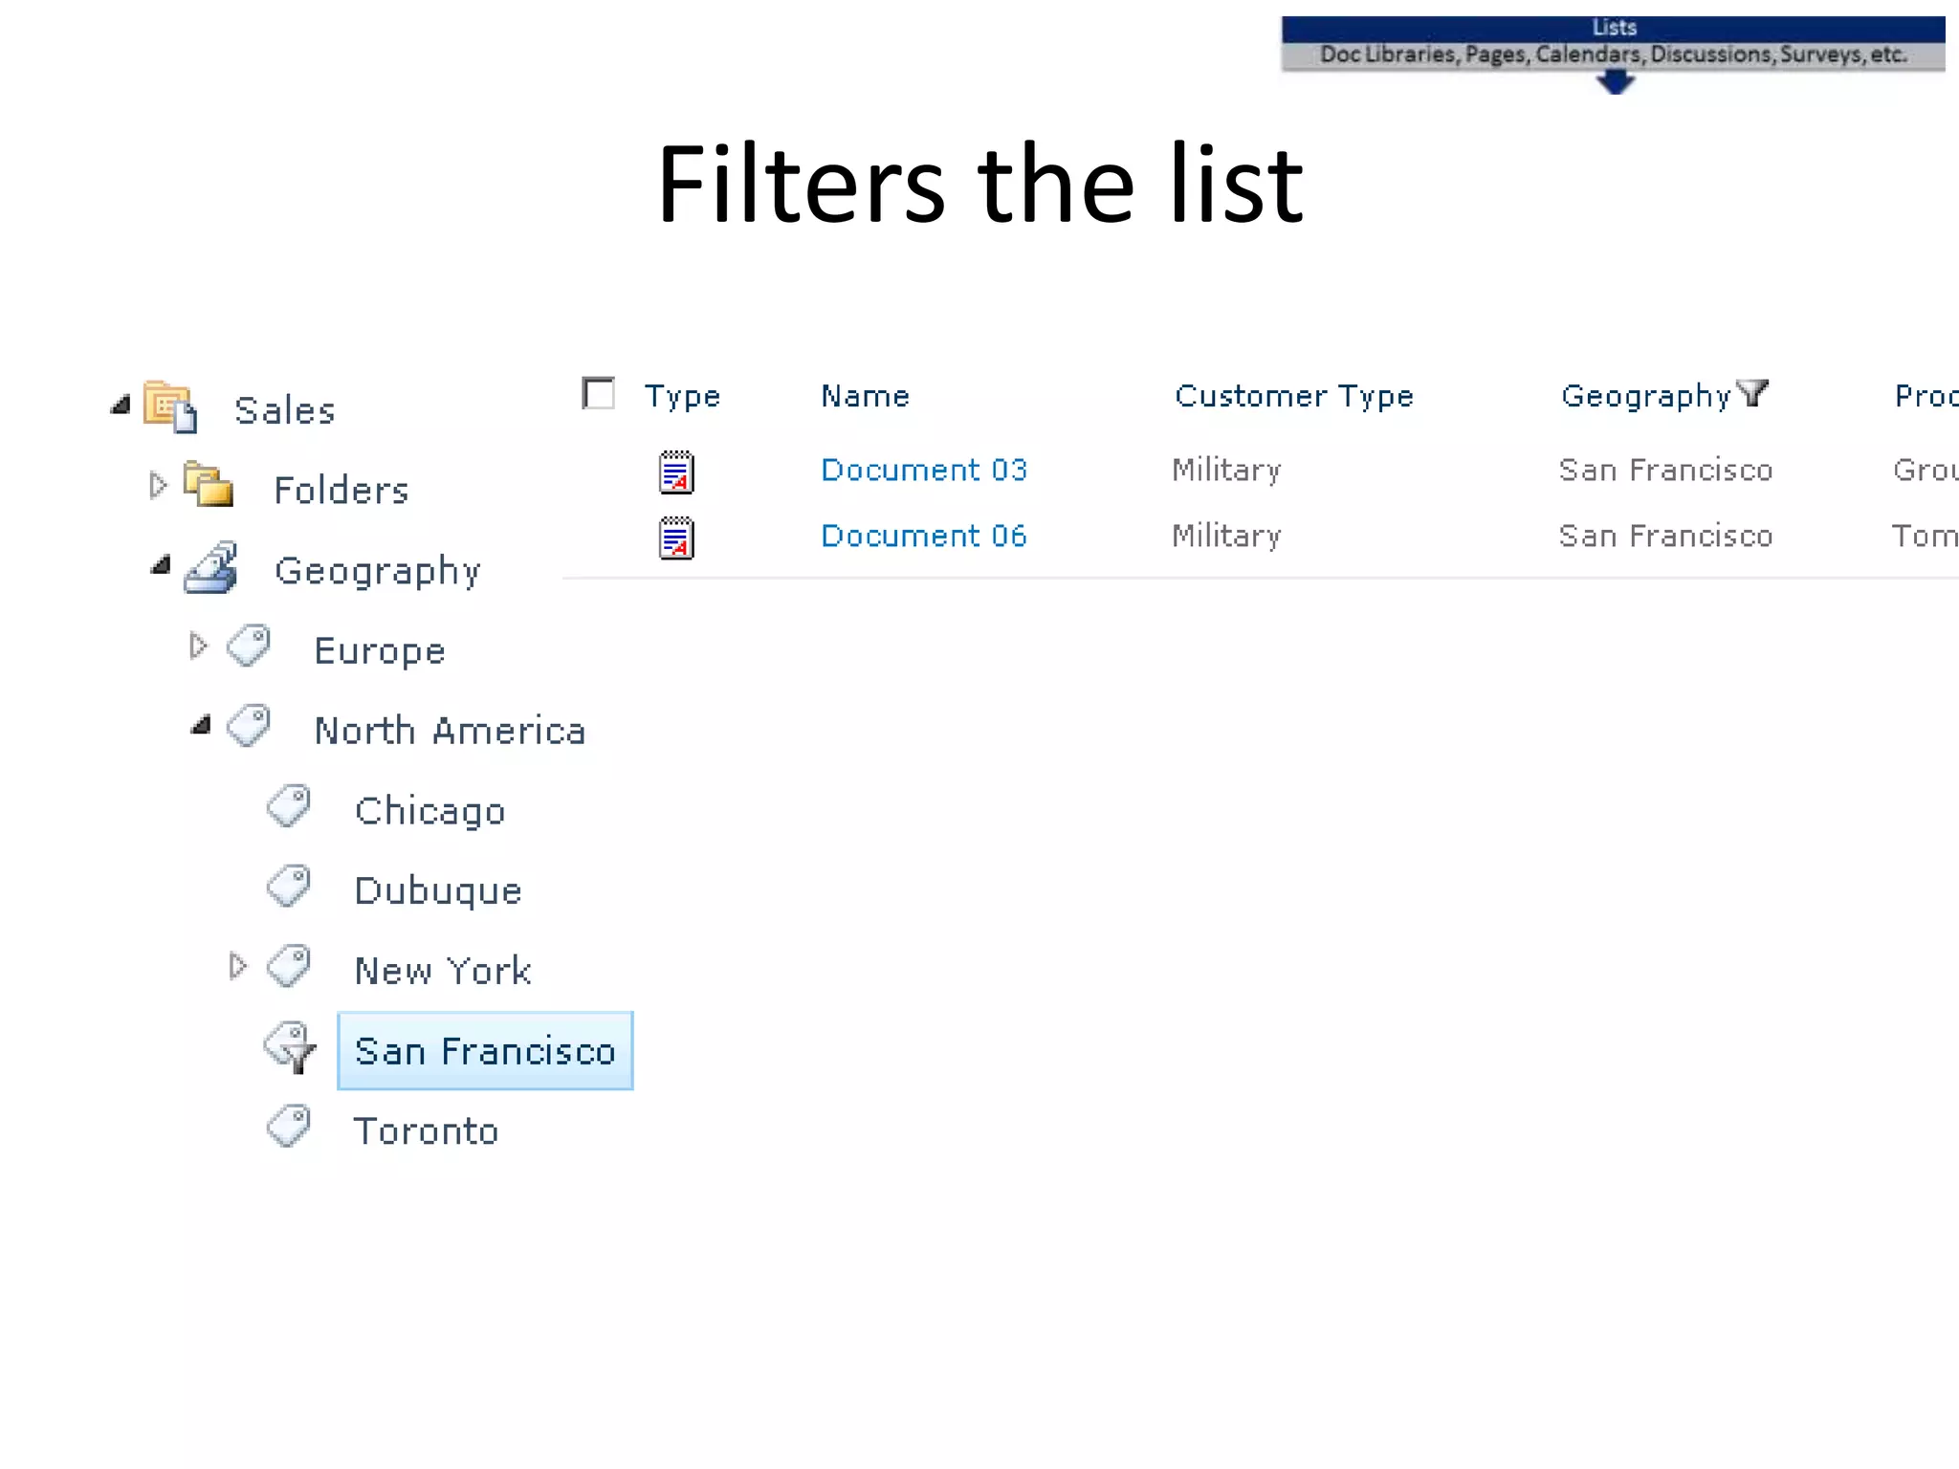Sort by the Customer Type column header

tap(1294, 396)
